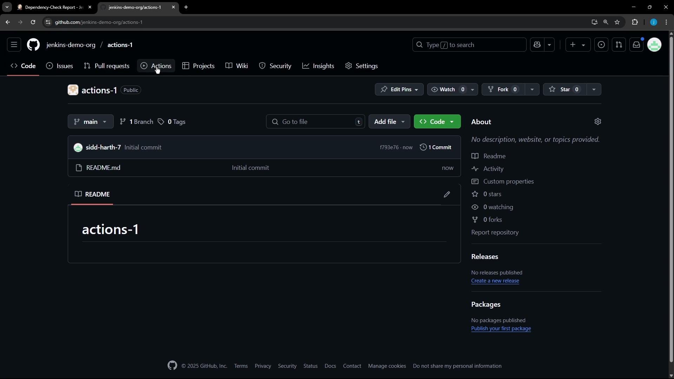Click sidd-harth-7 commit author avatar
This screenshot has height=379, width=674.
(x=78, y=147)
